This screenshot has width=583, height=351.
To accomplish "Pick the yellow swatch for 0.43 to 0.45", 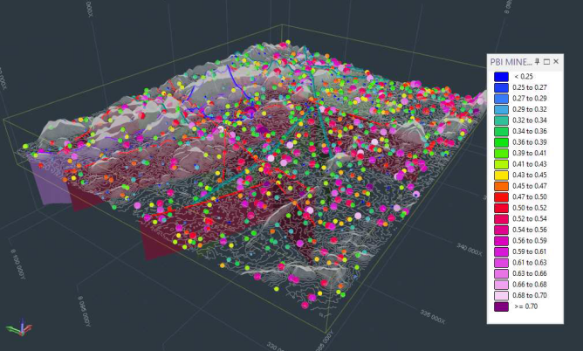I will (501, 175).
